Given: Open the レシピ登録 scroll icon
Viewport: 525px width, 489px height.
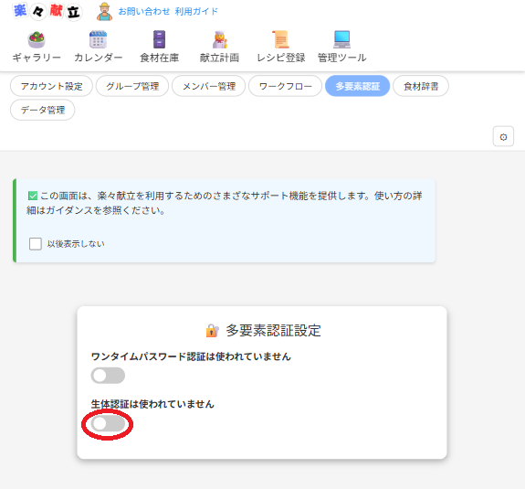Looking at the screenshot, I should coord(280,39).
